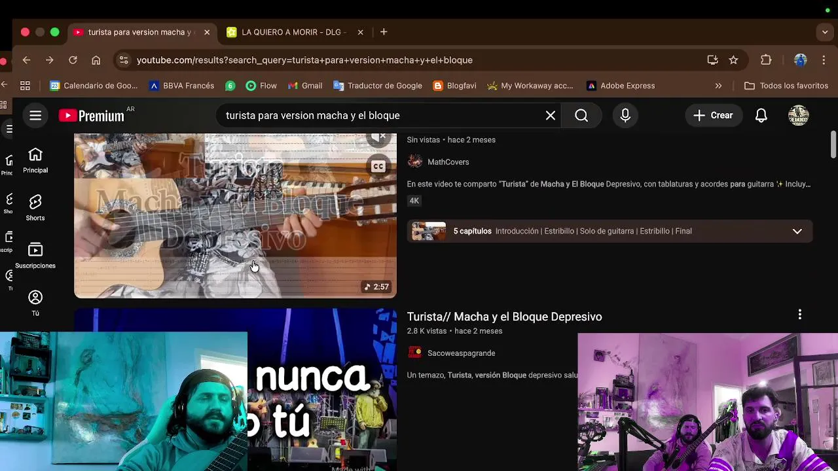
Task: Clear the search query with the X
Action: point(551,116)
